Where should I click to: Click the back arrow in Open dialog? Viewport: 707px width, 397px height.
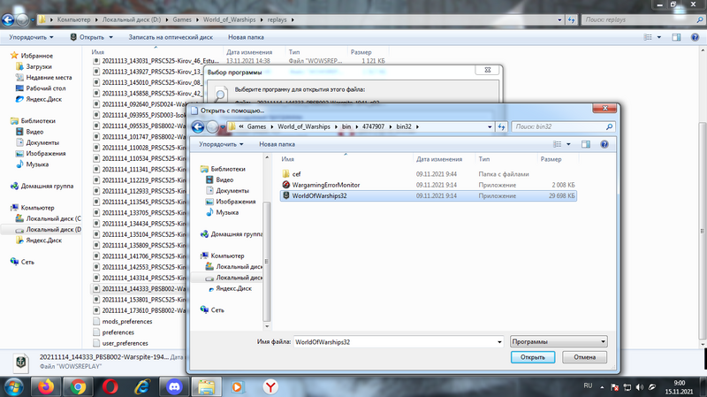point(197,126)
